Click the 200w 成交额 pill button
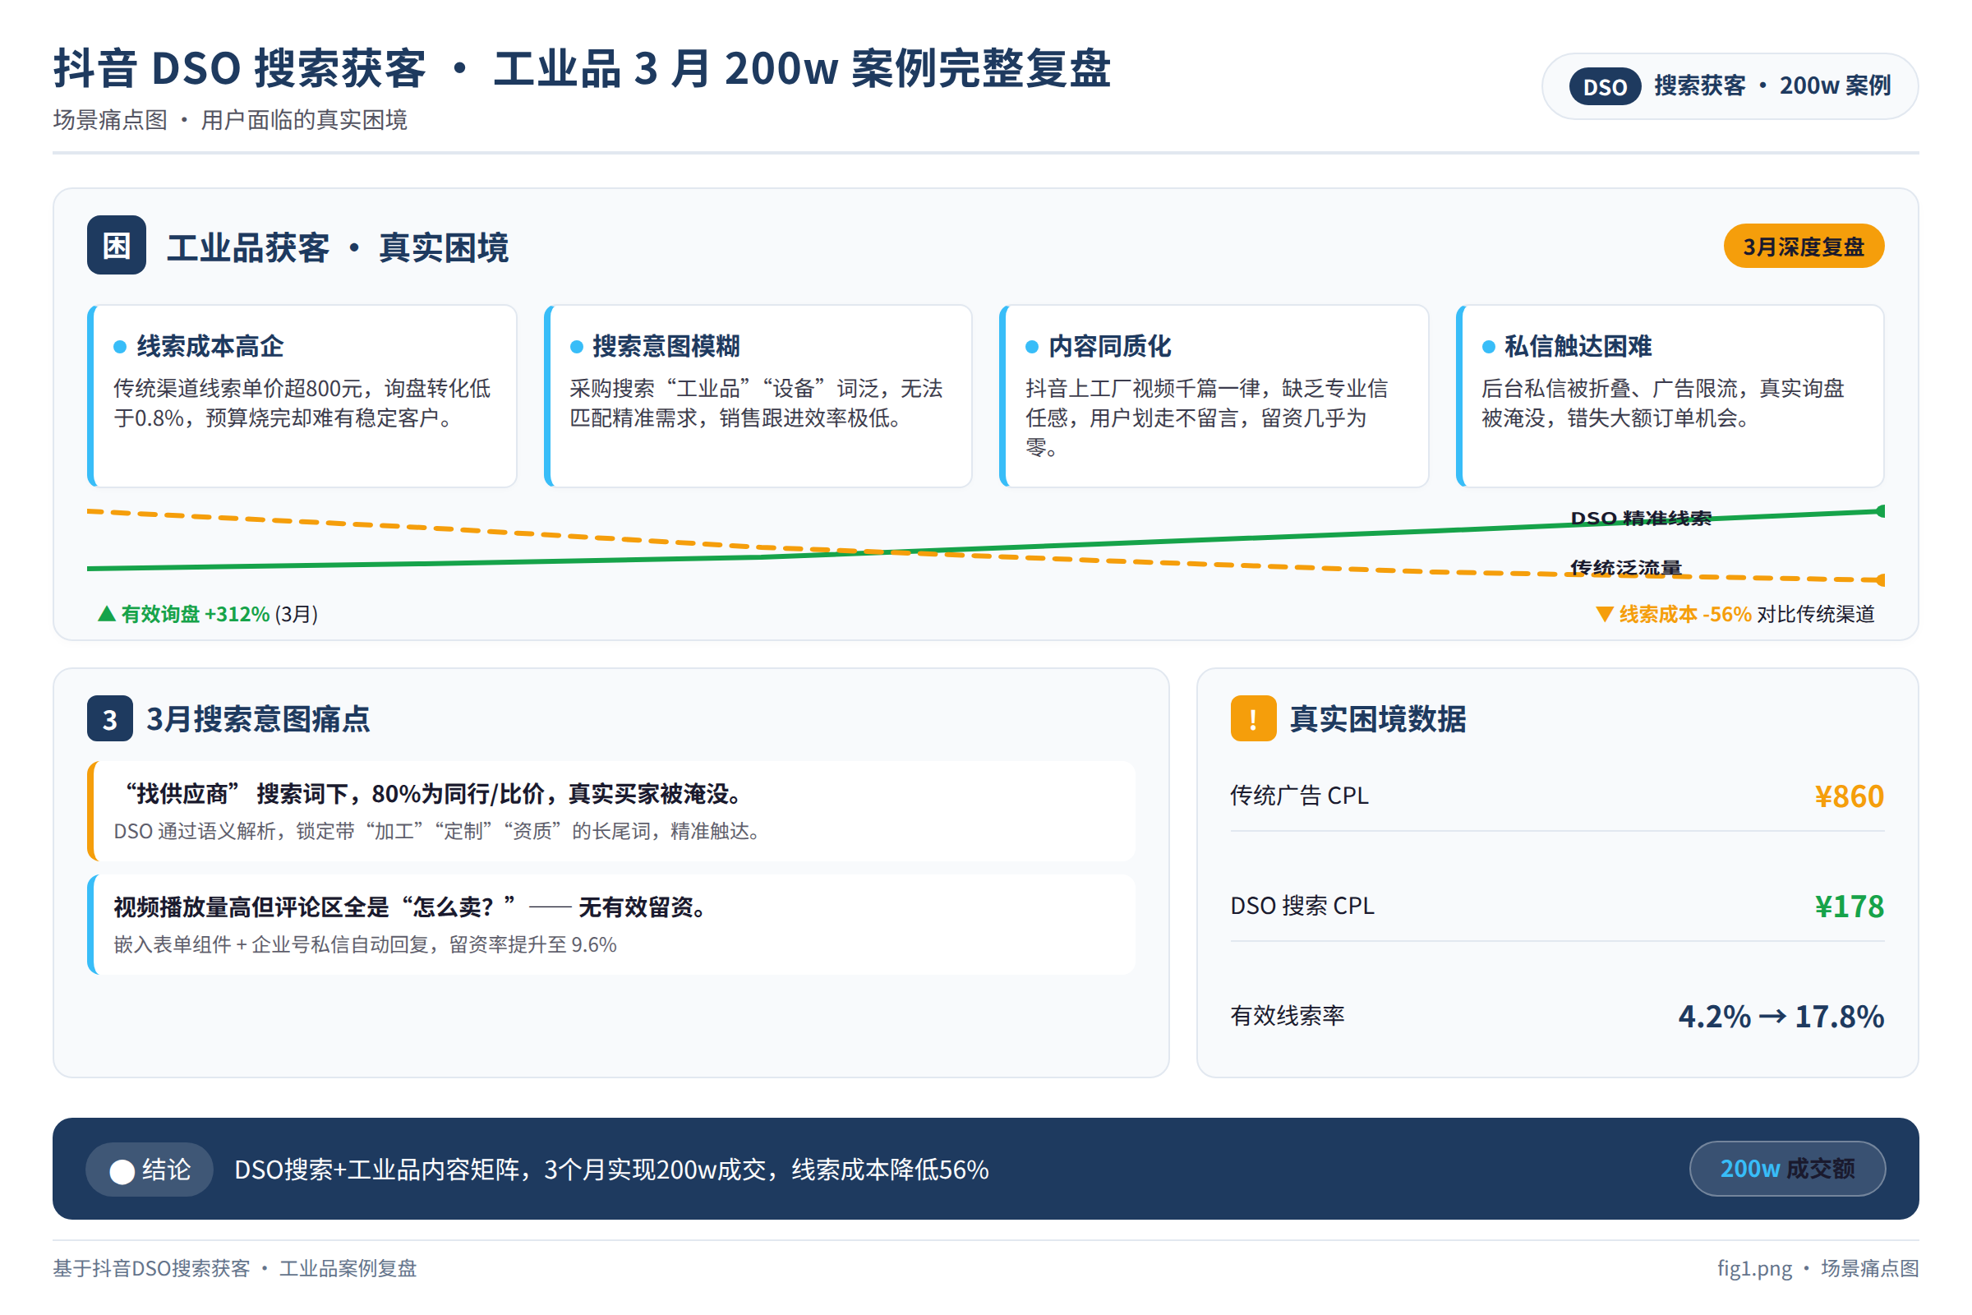This screenshot has height=1315, width=1972. pyautogui.click(x=1786, y=1169)
